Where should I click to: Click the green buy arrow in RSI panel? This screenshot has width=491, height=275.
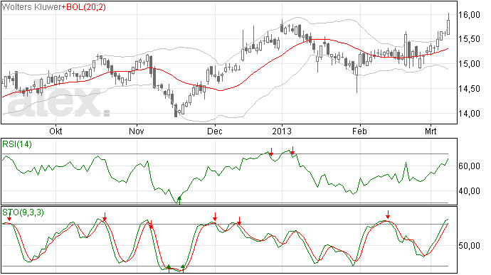179,200
